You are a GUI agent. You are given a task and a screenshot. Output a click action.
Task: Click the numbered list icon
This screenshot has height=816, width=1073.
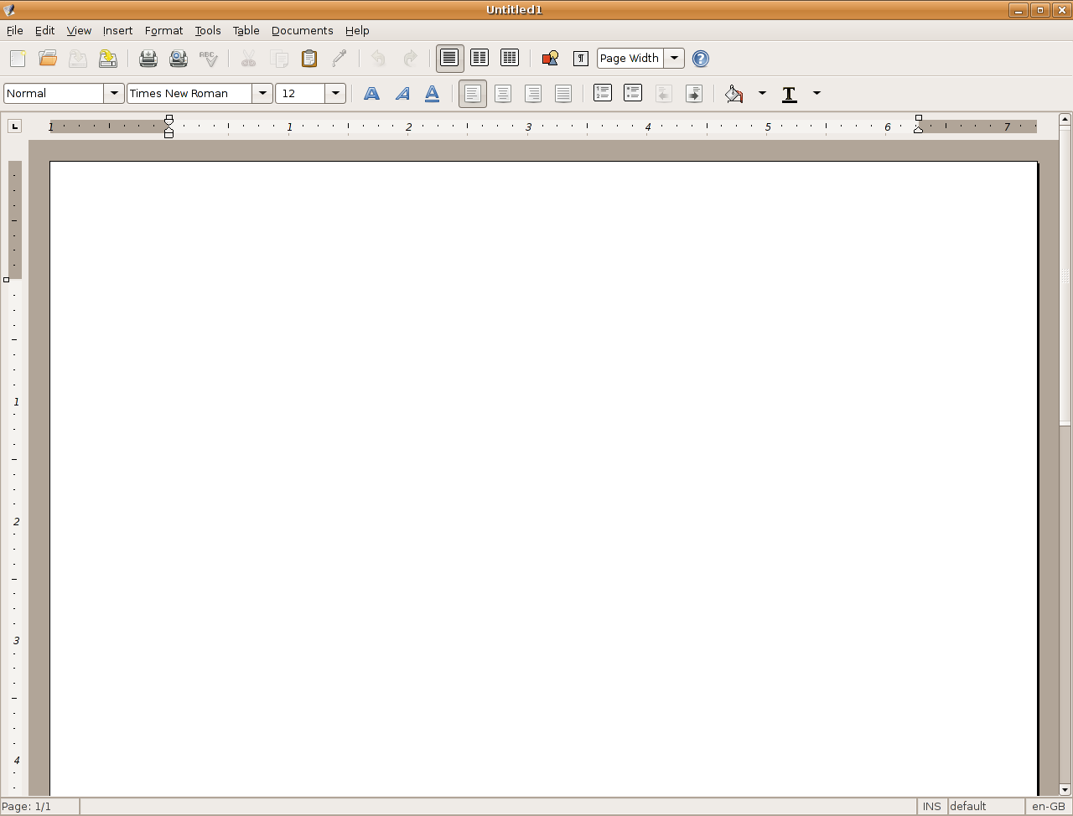tap(603, 93)
